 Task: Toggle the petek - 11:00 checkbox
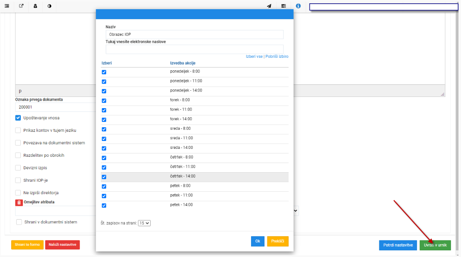(x=104, y=196)
